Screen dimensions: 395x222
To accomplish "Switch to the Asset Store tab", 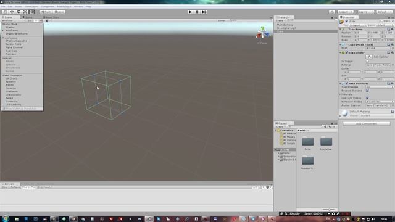I will 51,17.
